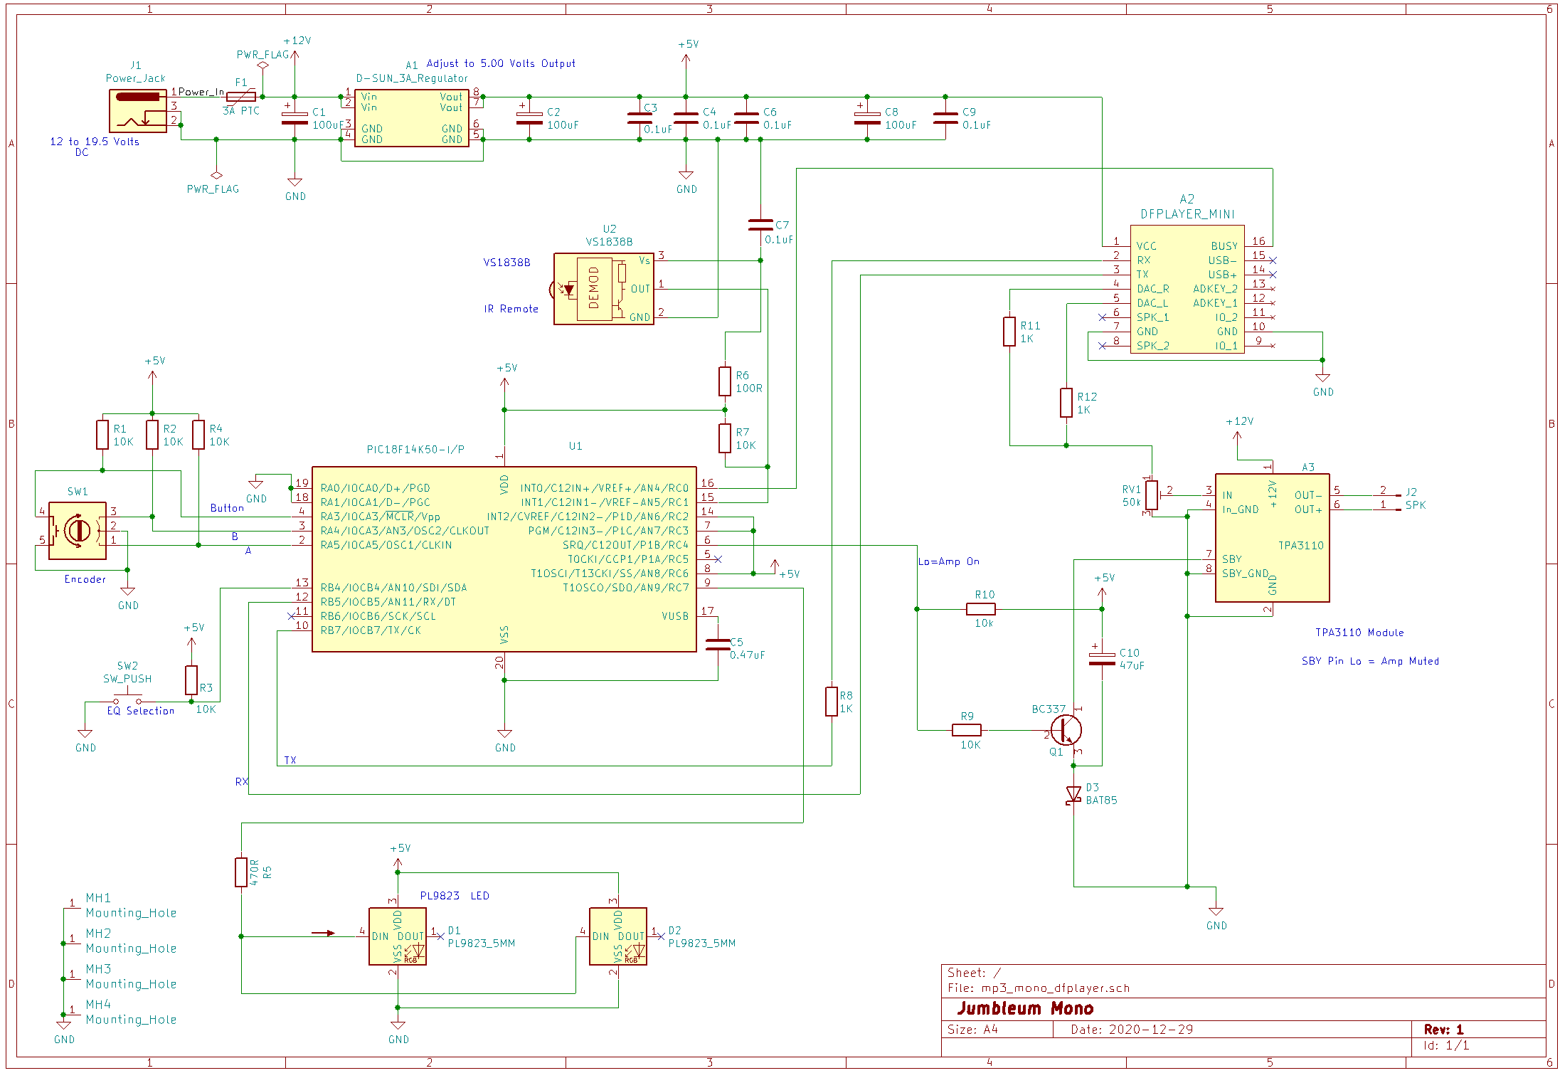Select the 'TPA3110 Module' text

(1359, 633)
